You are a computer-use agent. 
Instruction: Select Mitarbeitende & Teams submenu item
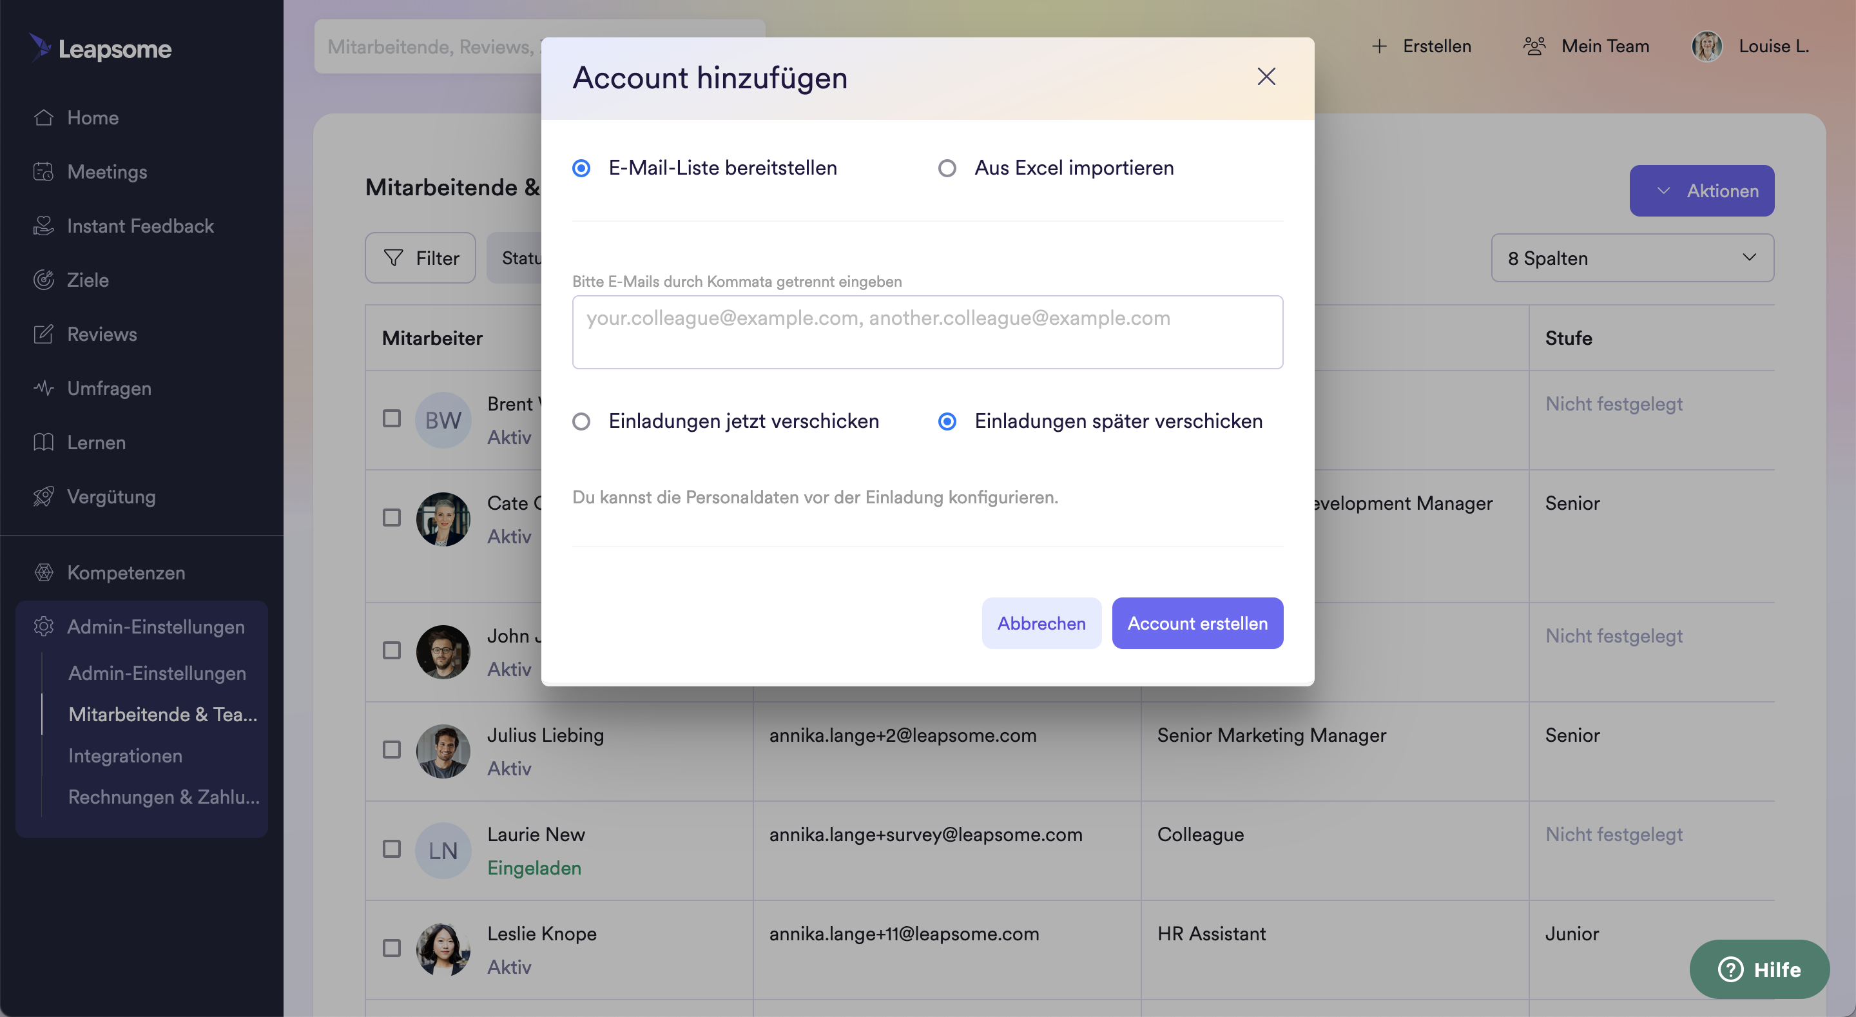pos(163,713)
